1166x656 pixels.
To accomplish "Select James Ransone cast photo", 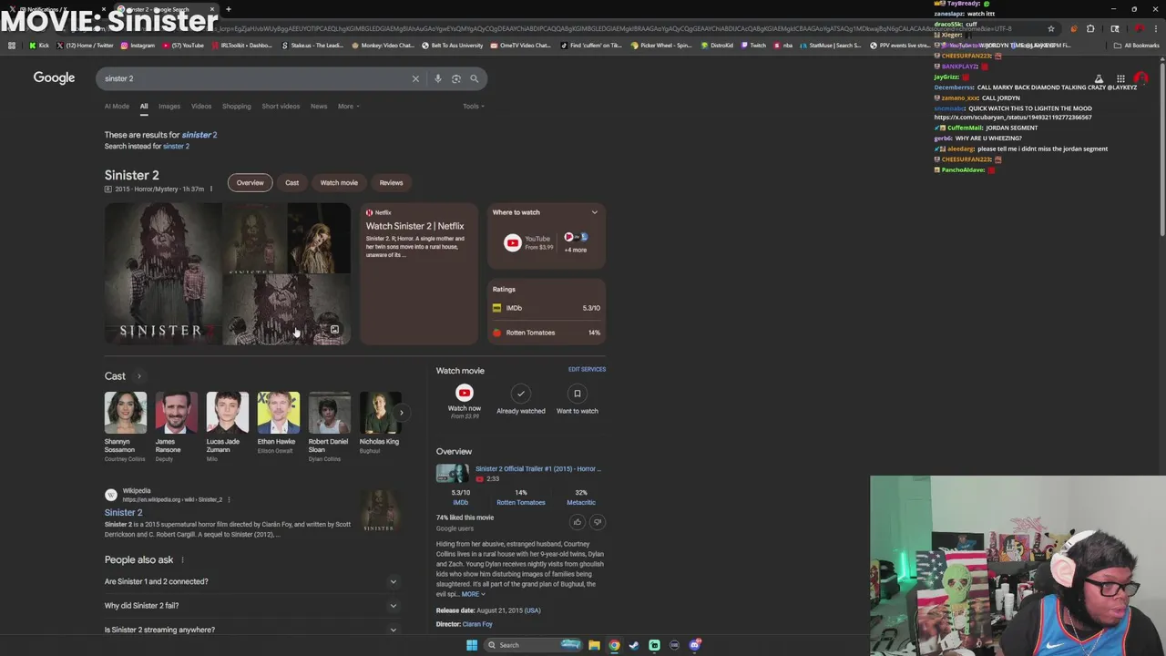I will [176, 413].
